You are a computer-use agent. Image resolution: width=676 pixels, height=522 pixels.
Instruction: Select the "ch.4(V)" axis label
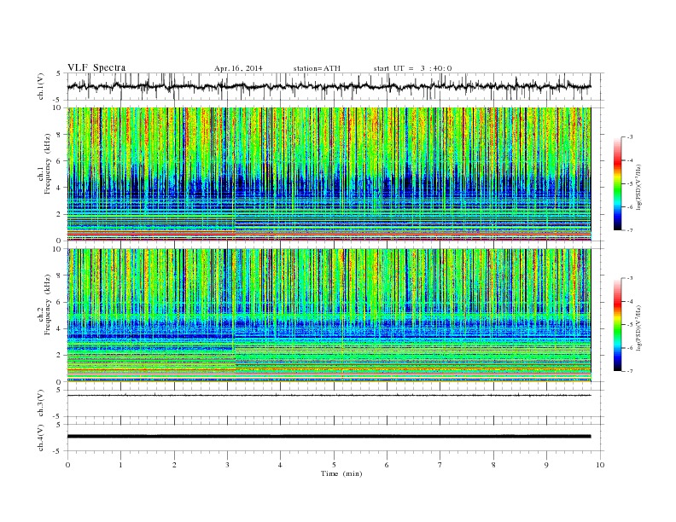point(41,438)
